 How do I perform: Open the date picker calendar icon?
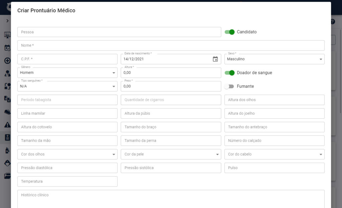point(215,59)
